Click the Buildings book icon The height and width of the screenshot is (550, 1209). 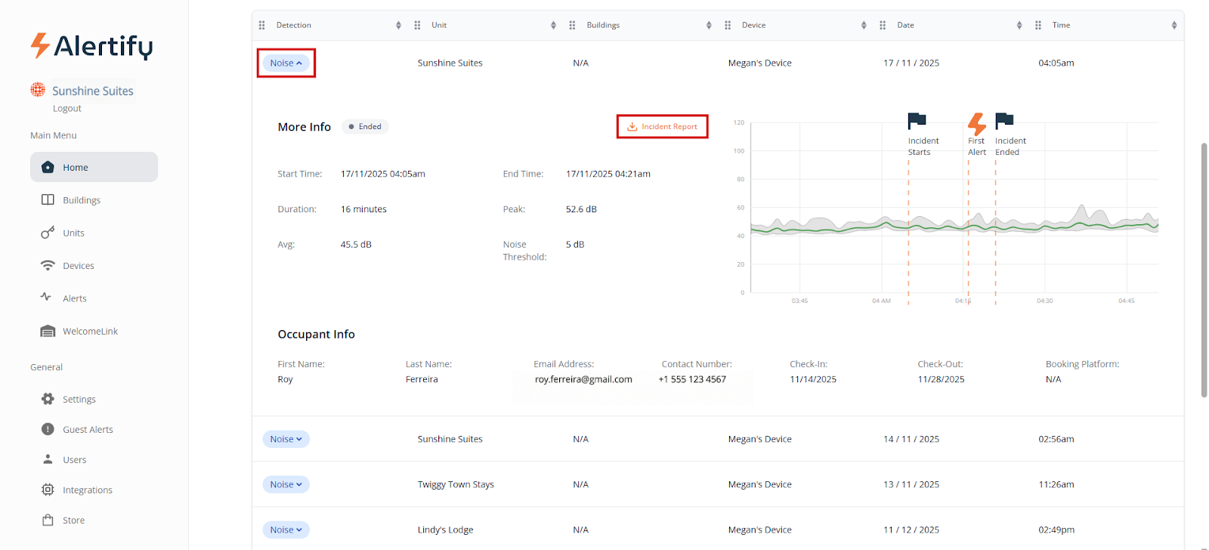(x=48, y=200)
